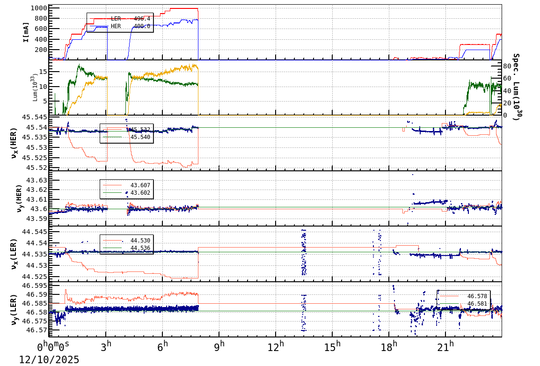The image size is (540, 366).
Task: Select legend value 45.532 in νx(HER) panel
Action: 140,130
